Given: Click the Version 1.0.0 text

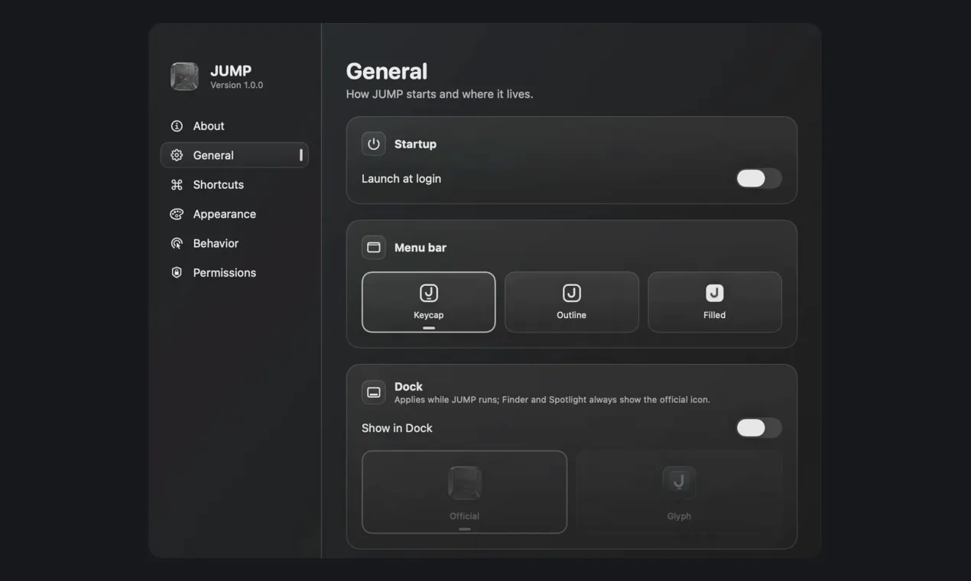Looking at the screenshot, I should [x=237, y=86].
